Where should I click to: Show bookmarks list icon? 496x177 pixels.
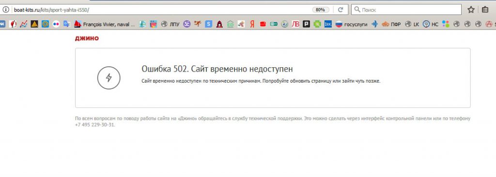485,10
